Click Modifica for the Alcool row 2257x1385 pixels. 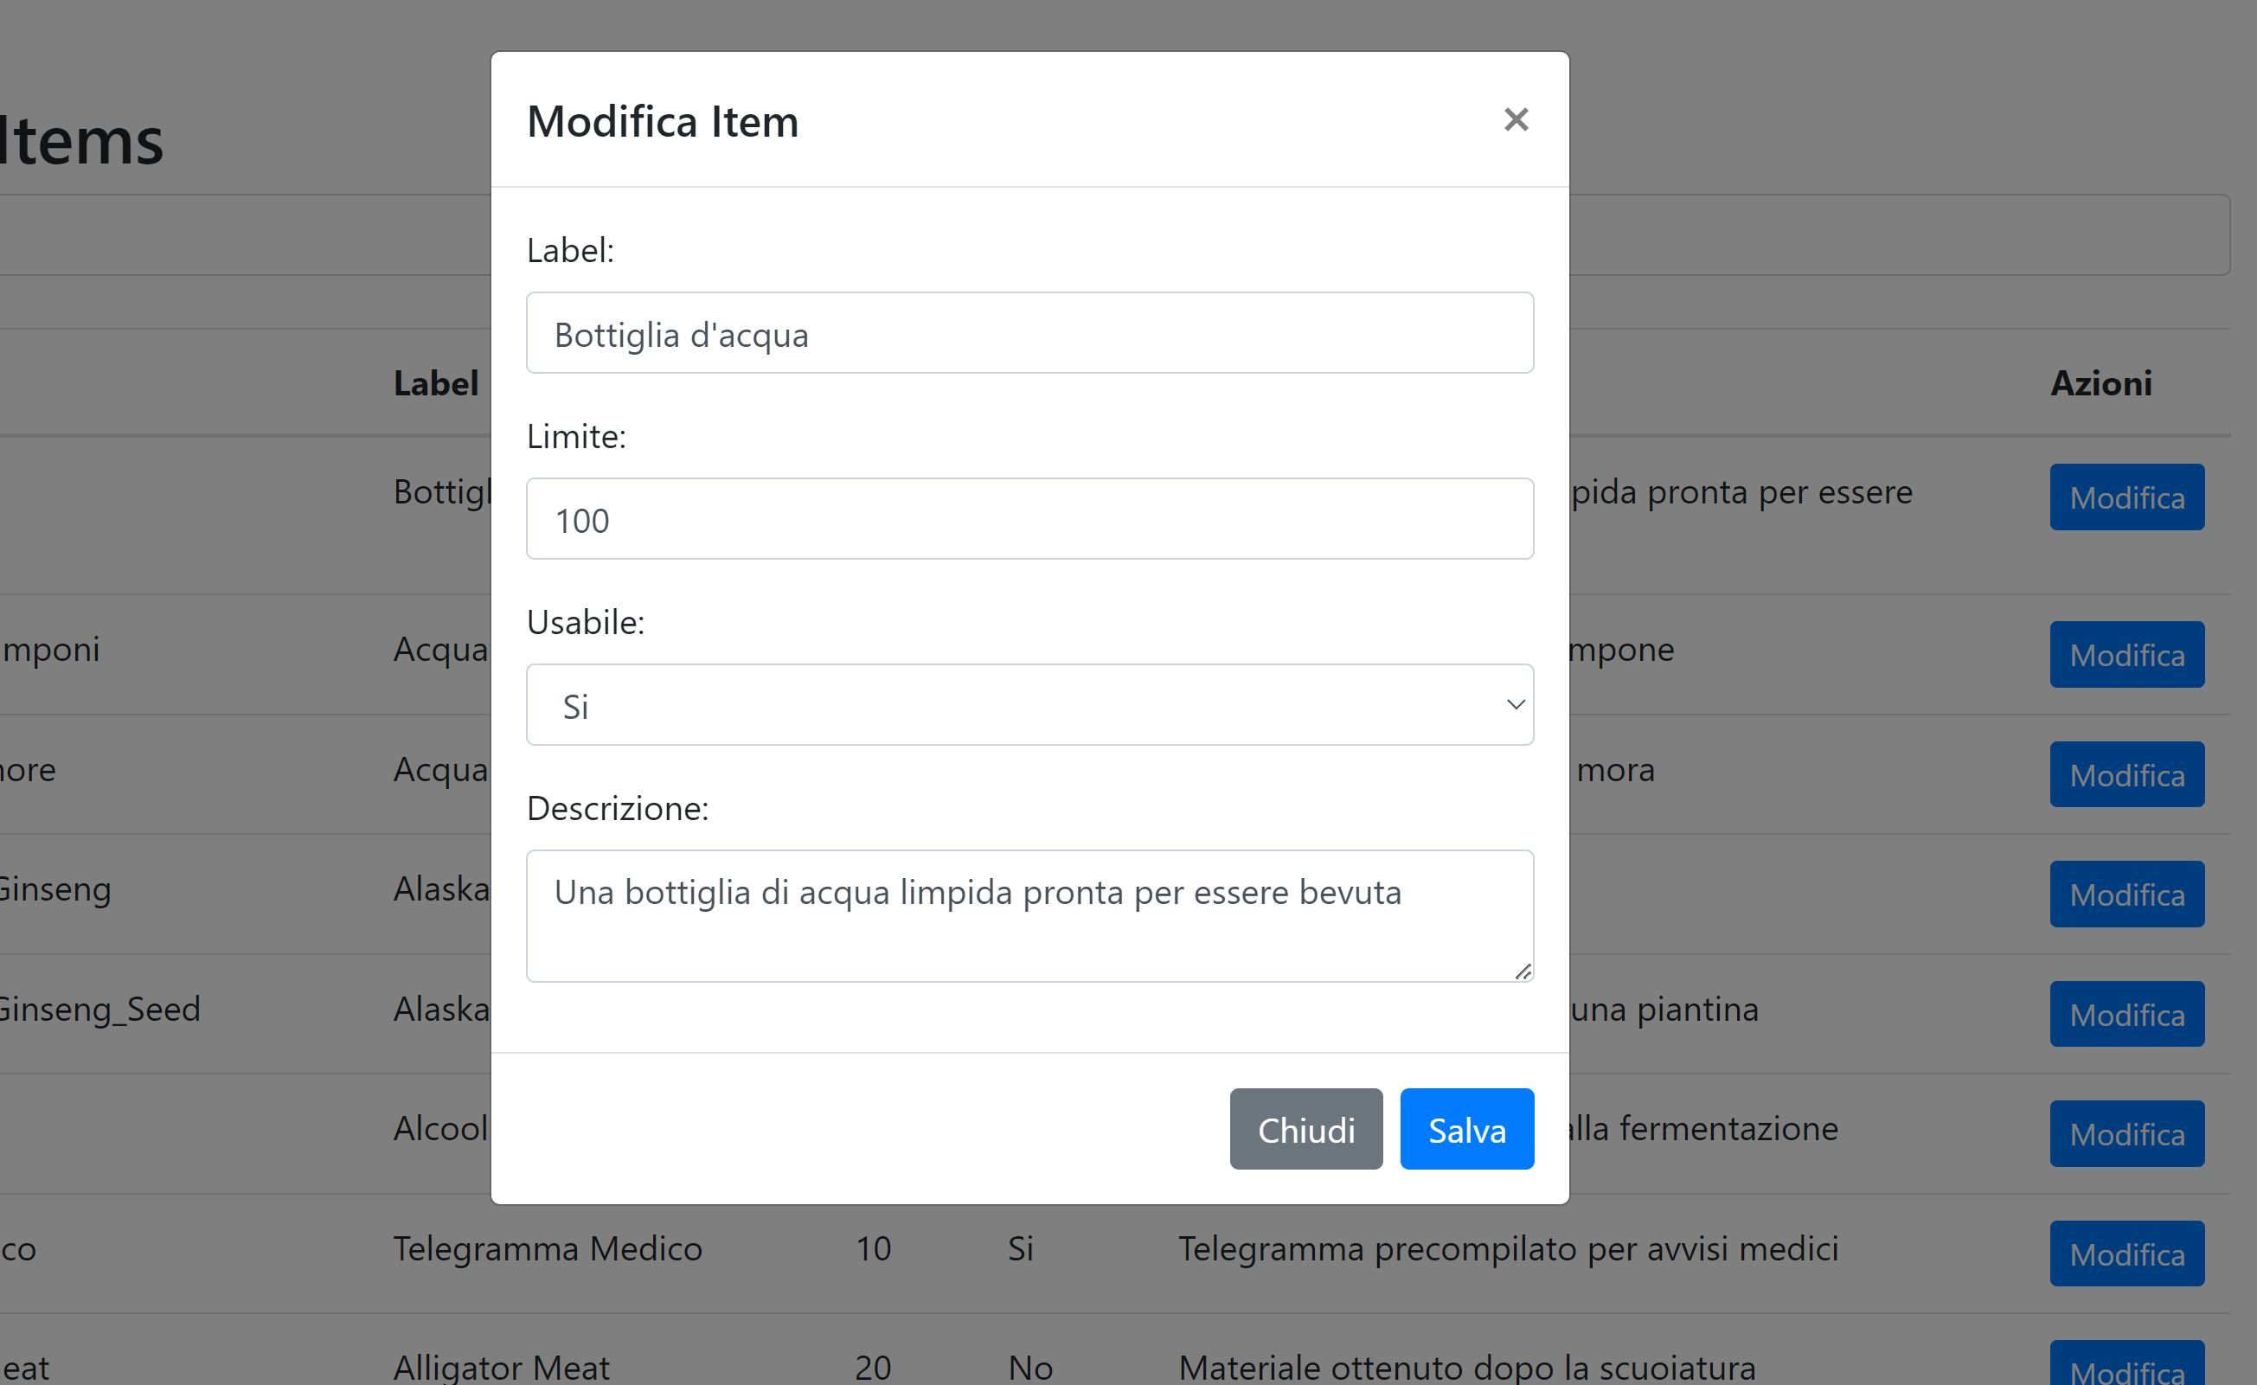(2127, 1134)
